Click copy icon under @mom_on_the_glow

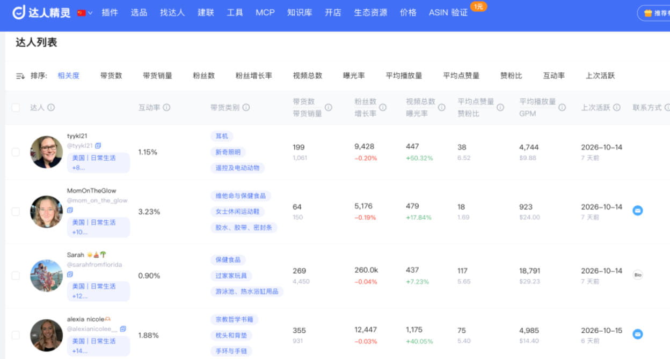pyautogui.click(x=70, y=211)
